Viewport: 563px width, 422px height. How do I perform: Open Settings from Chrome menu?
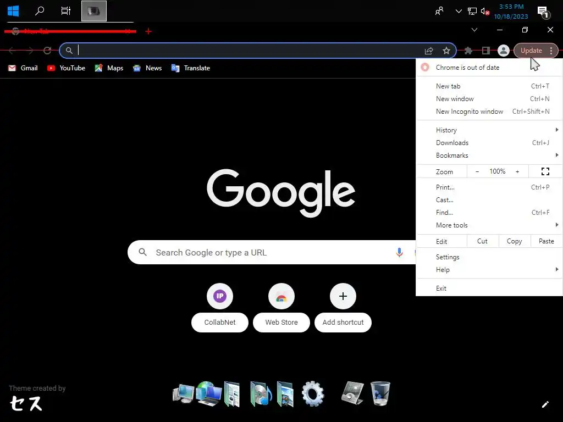pos(489,257)
